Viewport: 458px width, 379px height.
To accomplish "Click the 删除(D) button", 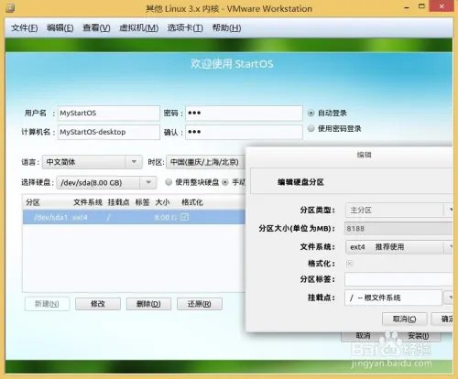I will (148, 304).
